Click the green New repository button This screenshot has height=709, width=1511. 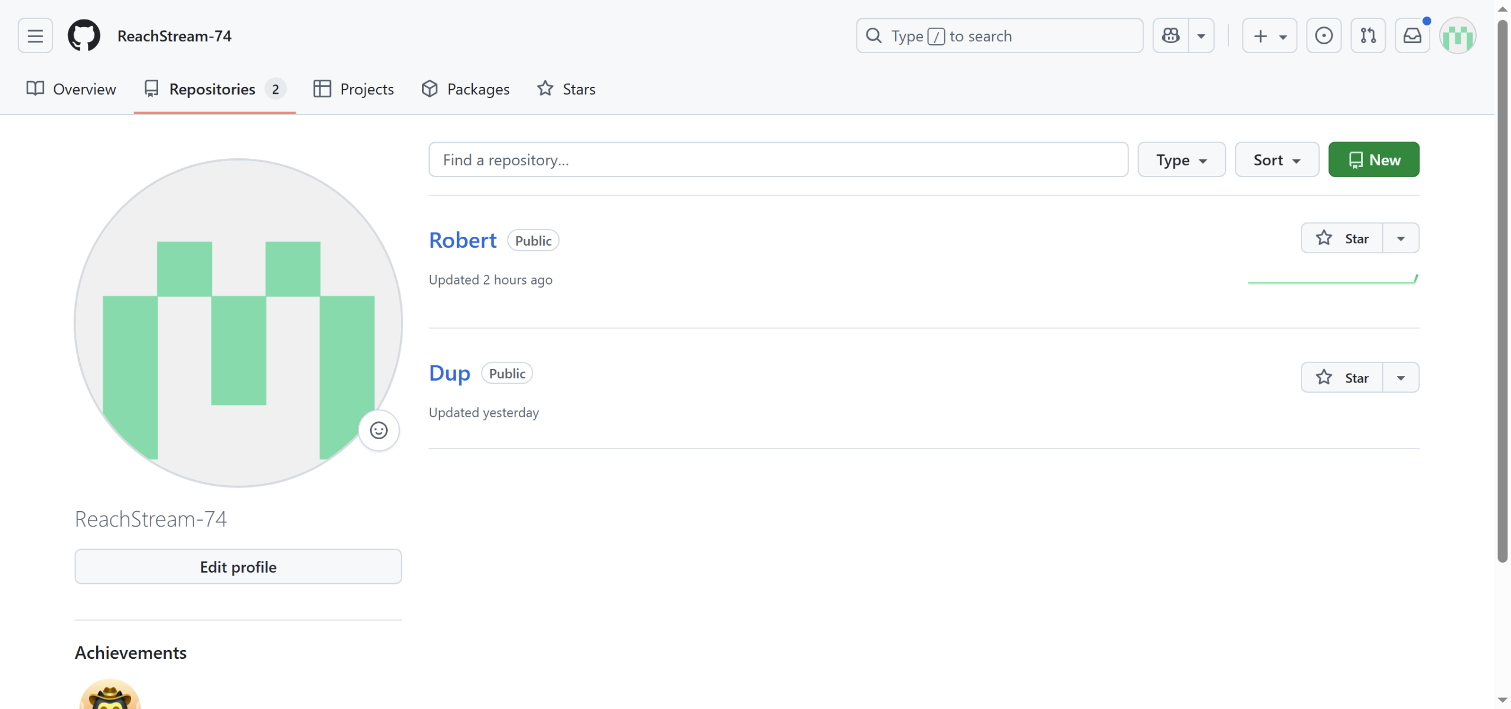(x=1373, y=160)
